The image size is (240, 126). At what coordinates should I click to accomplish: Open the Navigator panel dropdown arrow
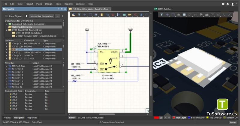(x=58, y=9)
